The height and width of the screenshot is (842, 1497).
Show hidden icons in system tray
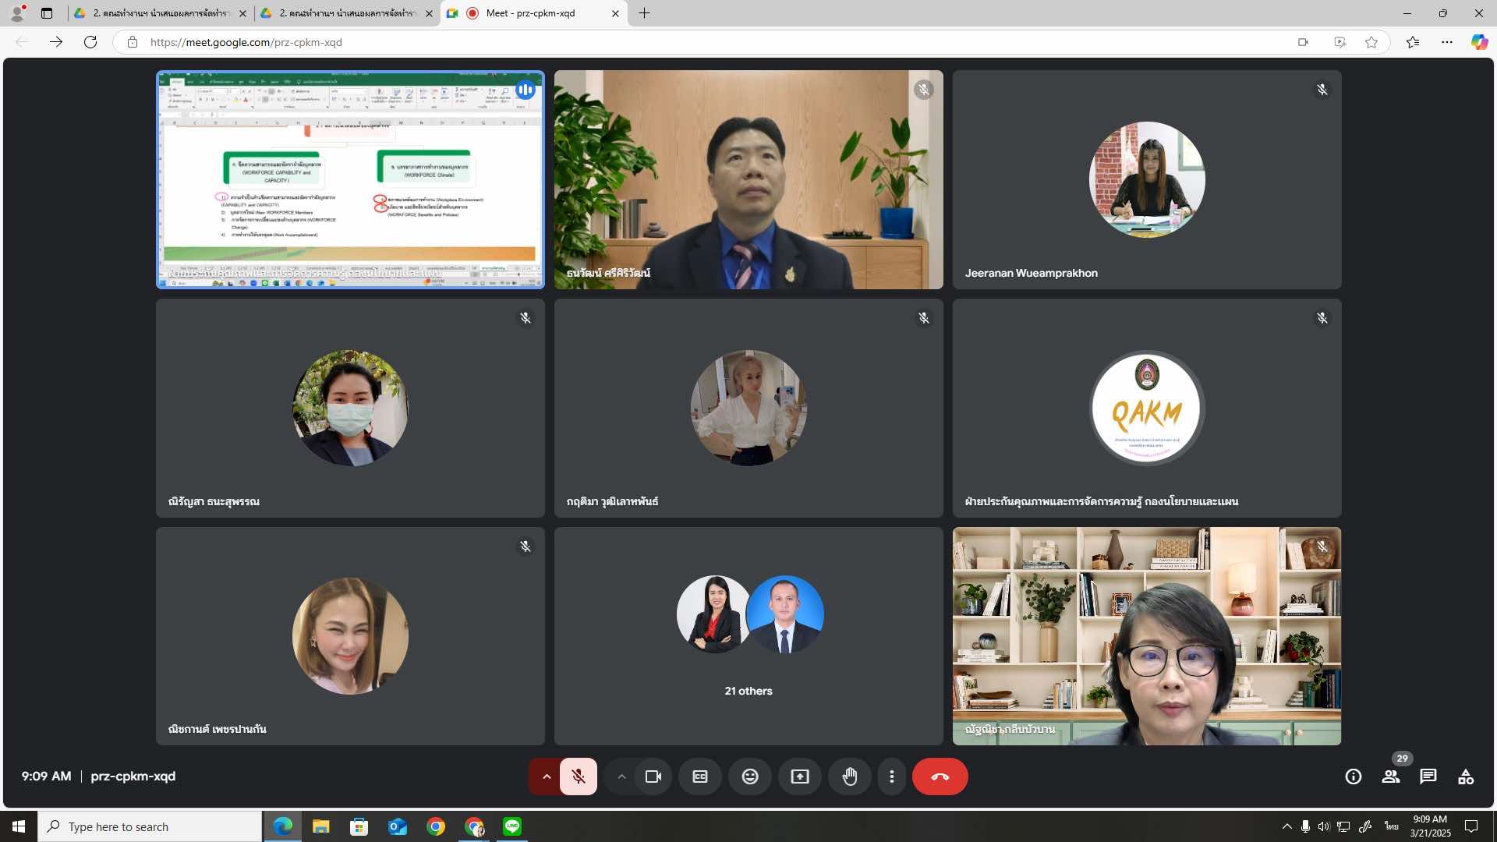point(1287,826)
